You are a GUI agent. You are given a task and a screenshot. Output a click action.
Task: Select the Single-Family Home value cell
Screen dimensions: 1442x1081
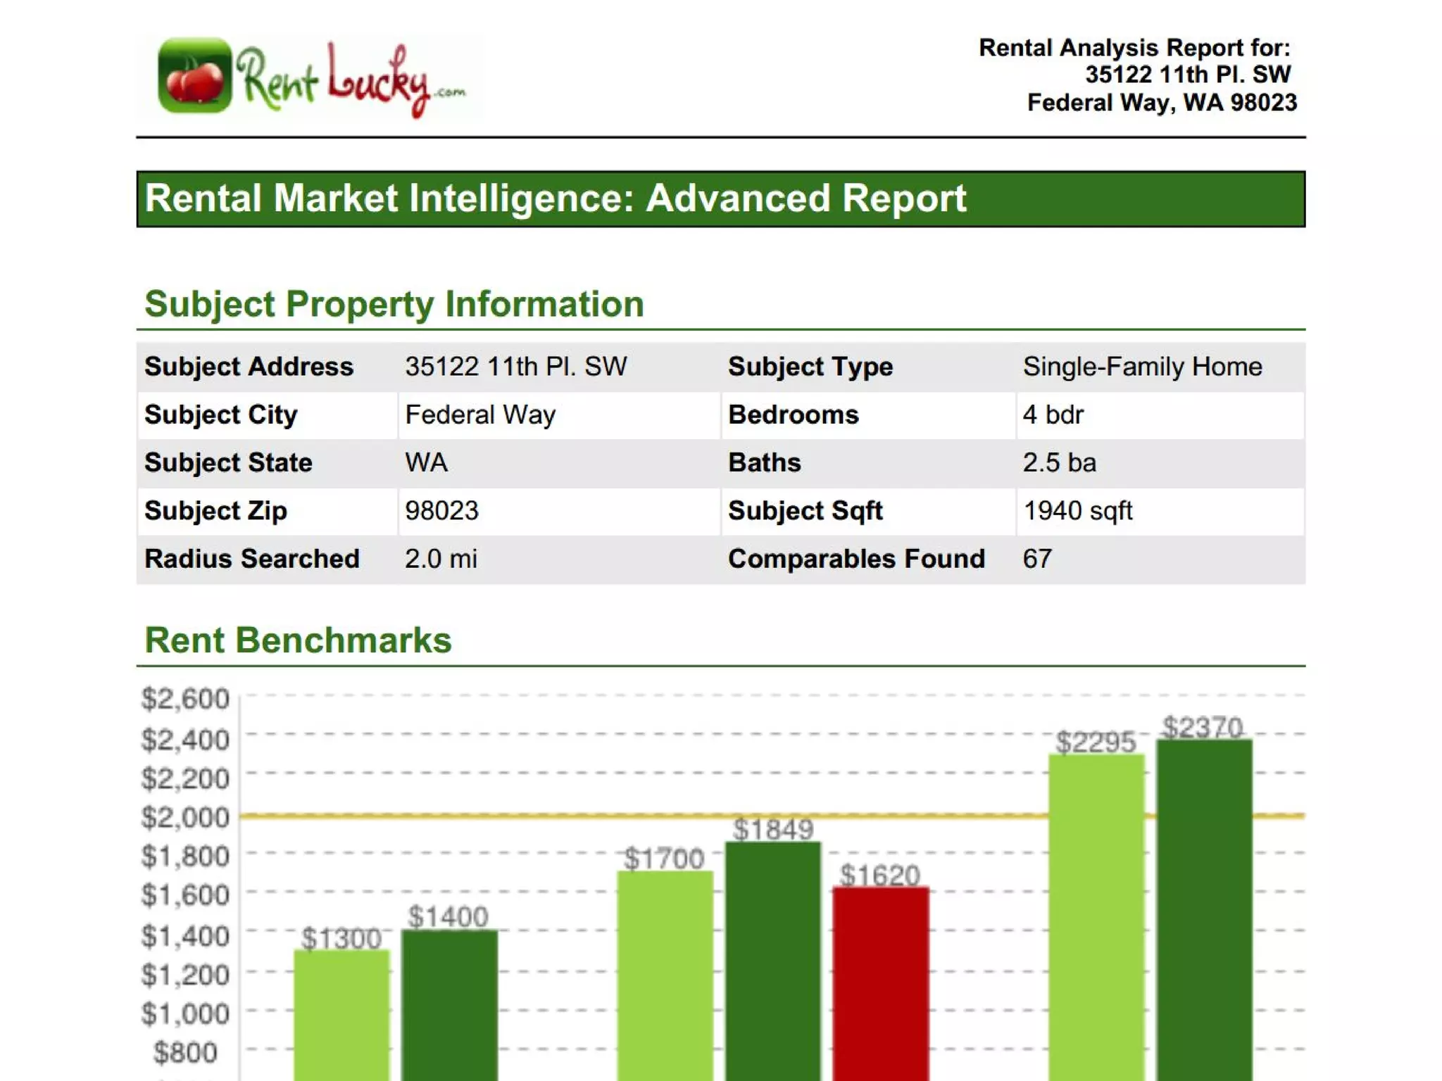tap(1142, 367)
